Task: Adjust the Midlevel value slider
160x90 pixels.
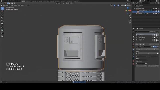Action: [x=141, y=66]
